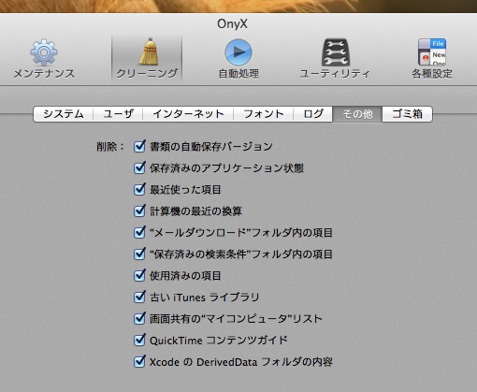Switch to the システム tab
The image size is (477, 392).
pos(64,114)
